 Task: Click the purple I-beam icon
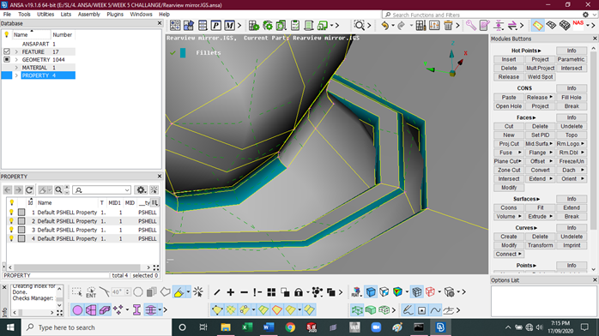136,310
